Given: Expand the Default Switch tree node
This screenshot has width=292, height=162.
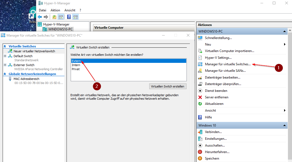Looking at the screenshot, I should (5, 56).
